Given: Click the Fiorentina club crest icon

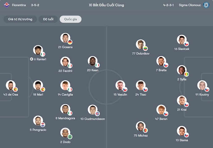Looking at the screenshot, I should [x=7, y=5].
